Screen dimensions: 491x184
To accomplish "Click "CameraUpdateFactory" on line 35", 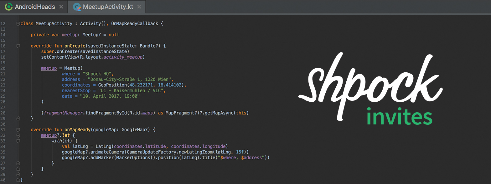I will tap(152, 152).
